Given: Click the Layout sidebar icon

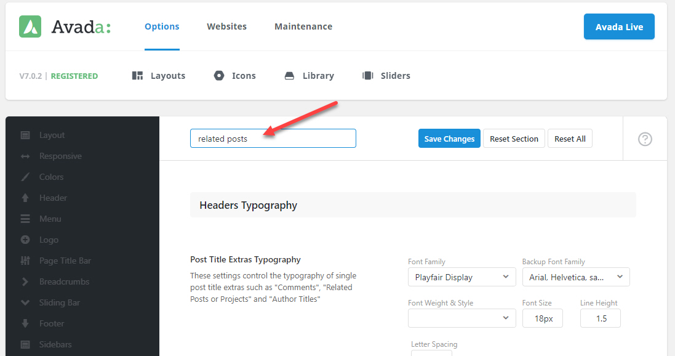Looking at the screenshot, I should click(x=25, y=136).
